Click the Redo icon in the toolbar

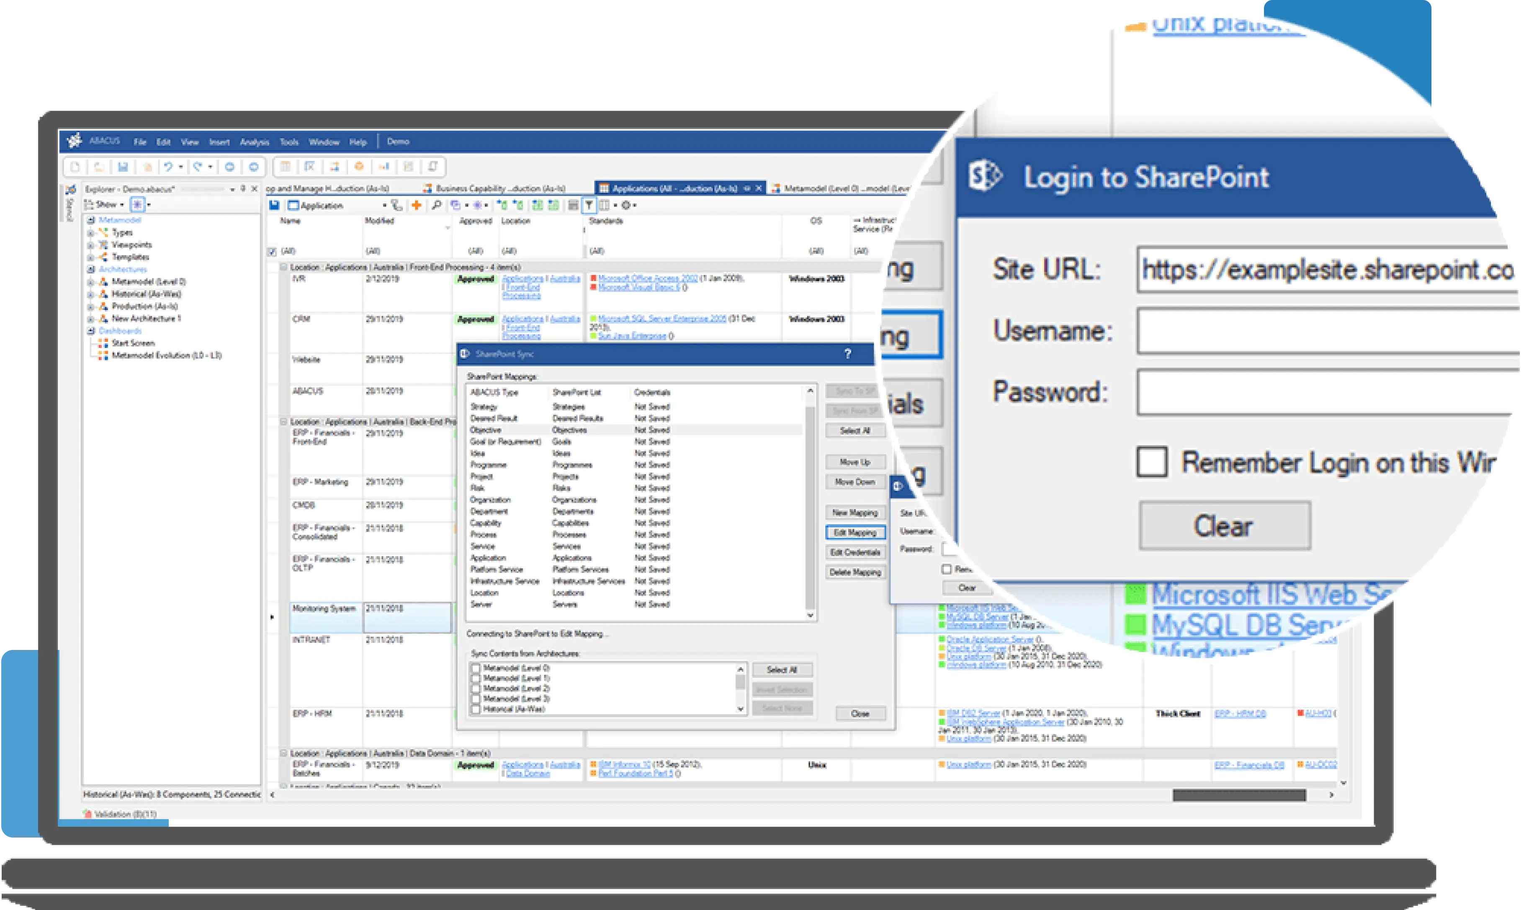tap(198, 166)
